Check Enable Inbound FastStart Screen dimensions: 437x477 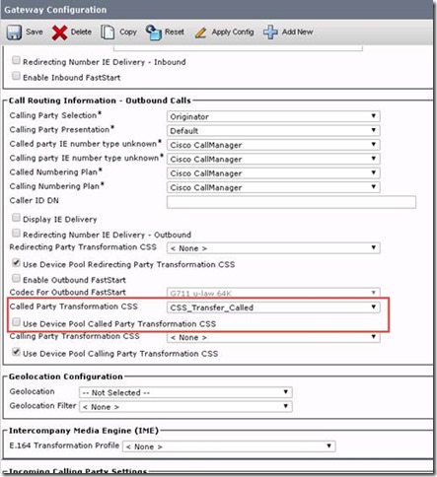[16, 76]
